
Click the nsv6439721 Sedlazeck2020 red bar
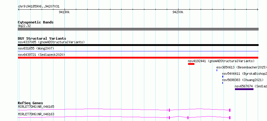(x=138, y=58)
